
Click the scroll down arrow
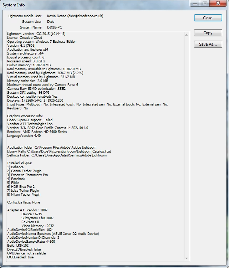[187, 258]
